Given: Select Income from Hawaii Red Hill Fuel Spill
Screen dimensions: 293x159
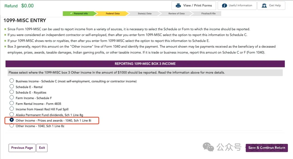Looking at the screenshot, I should (x=12, y=109).
